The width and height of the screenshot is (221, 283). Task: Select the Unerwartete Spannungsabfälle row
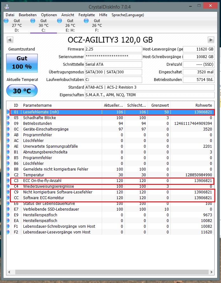pyautogui.click(x=110, y=146)
